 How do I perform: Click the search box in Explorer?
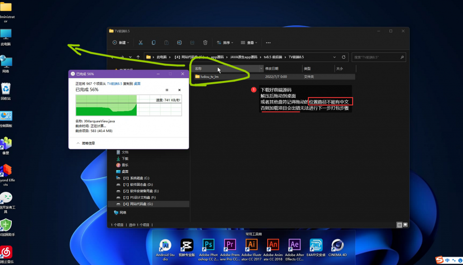(x=378, y=57)
